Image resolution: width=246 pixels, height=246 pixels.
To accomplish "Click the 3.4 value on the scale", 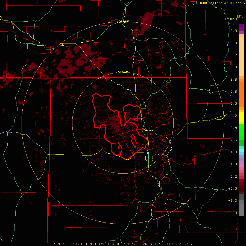I will click(234, 128).
